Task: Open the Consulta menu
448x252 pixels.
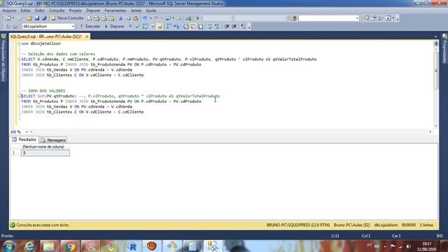Action: point(57,10)
